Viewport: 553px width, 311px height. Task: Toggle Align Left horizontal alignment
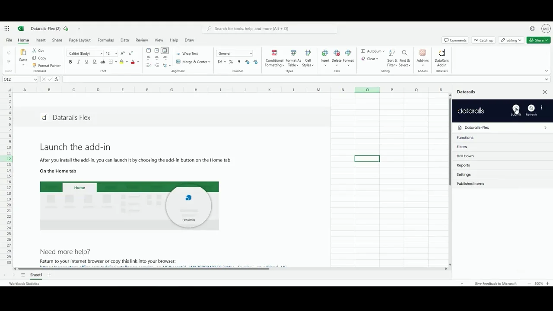(149, 58)
